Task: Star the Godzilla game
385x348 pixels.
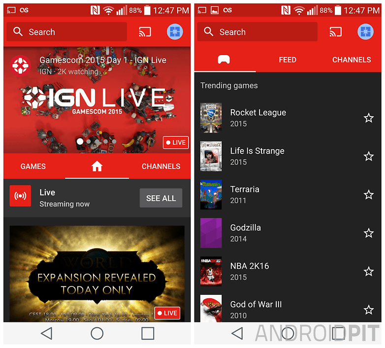Action: [369, 233]
